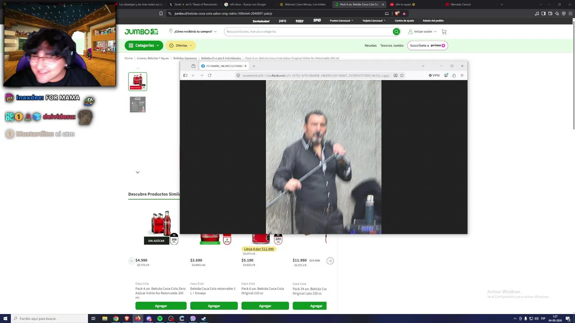Open the shopping cart icon on Jumbo
Screen dimensions: 575x323
(444, 32)
